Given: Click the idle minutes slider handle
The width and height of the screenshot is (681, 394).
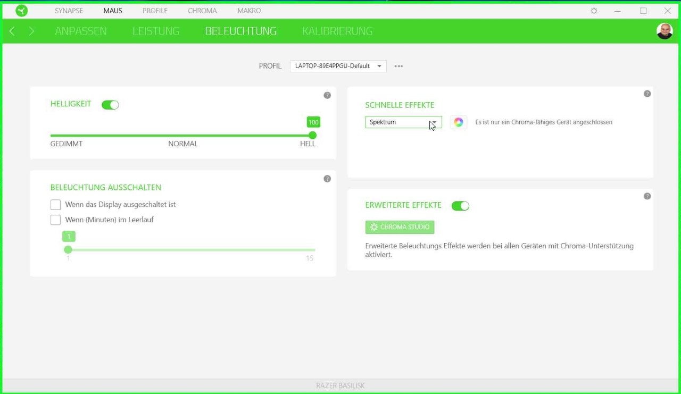Looking at the screenshot, I should 68,250.
